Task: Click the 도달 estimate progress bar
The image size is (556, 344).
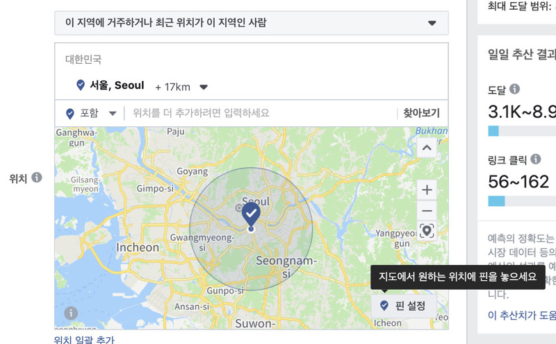Action: click(522, 131)
